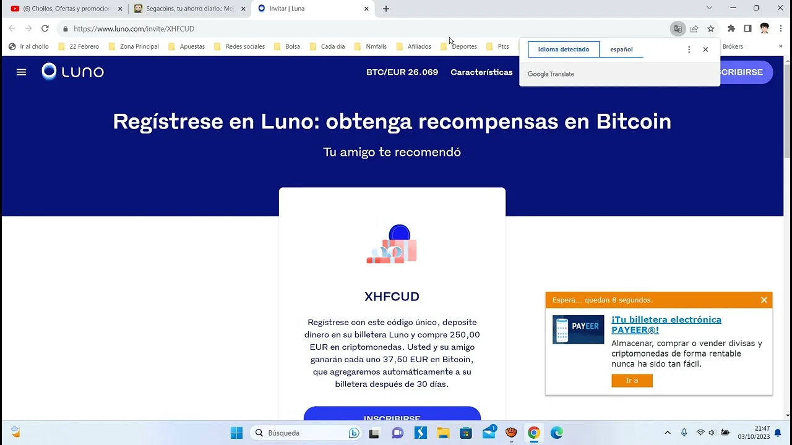This screenshot has height=445, width=792.
Task: Switch to the Segacoins browser tab
Action: click(x=189, y=9)
